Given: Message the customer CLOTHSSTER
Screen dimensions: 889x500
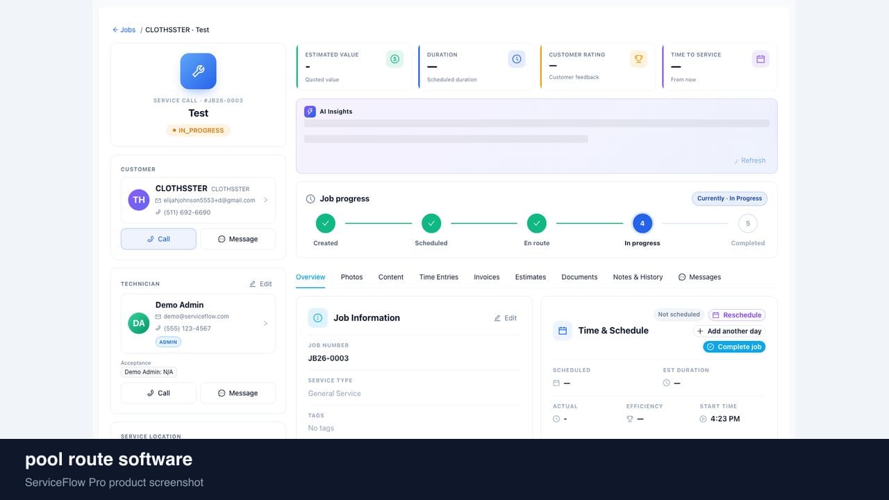Looking at the screenshot, I should click(238, 239).
